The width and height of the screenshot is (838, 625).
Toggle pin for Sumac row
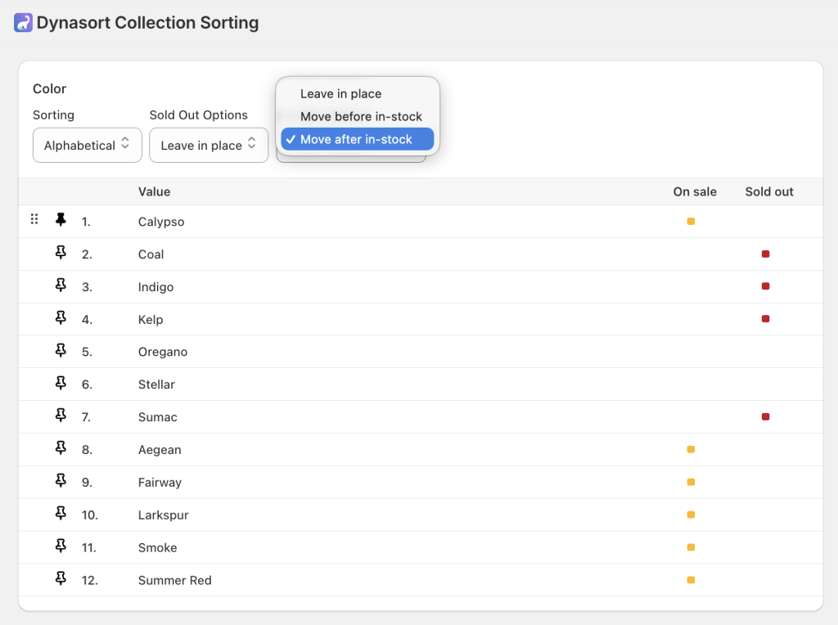[x=61, y=416]
